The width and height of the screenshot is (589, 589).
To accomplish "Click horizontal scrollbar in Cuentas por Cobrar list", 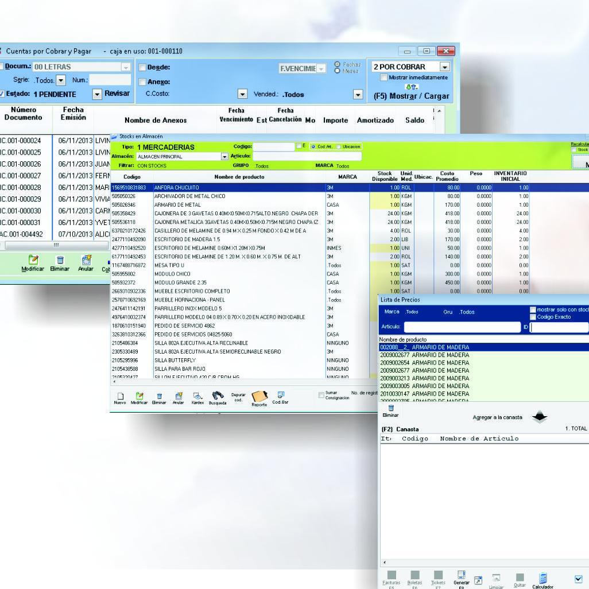I will click(x=56, y=245).
